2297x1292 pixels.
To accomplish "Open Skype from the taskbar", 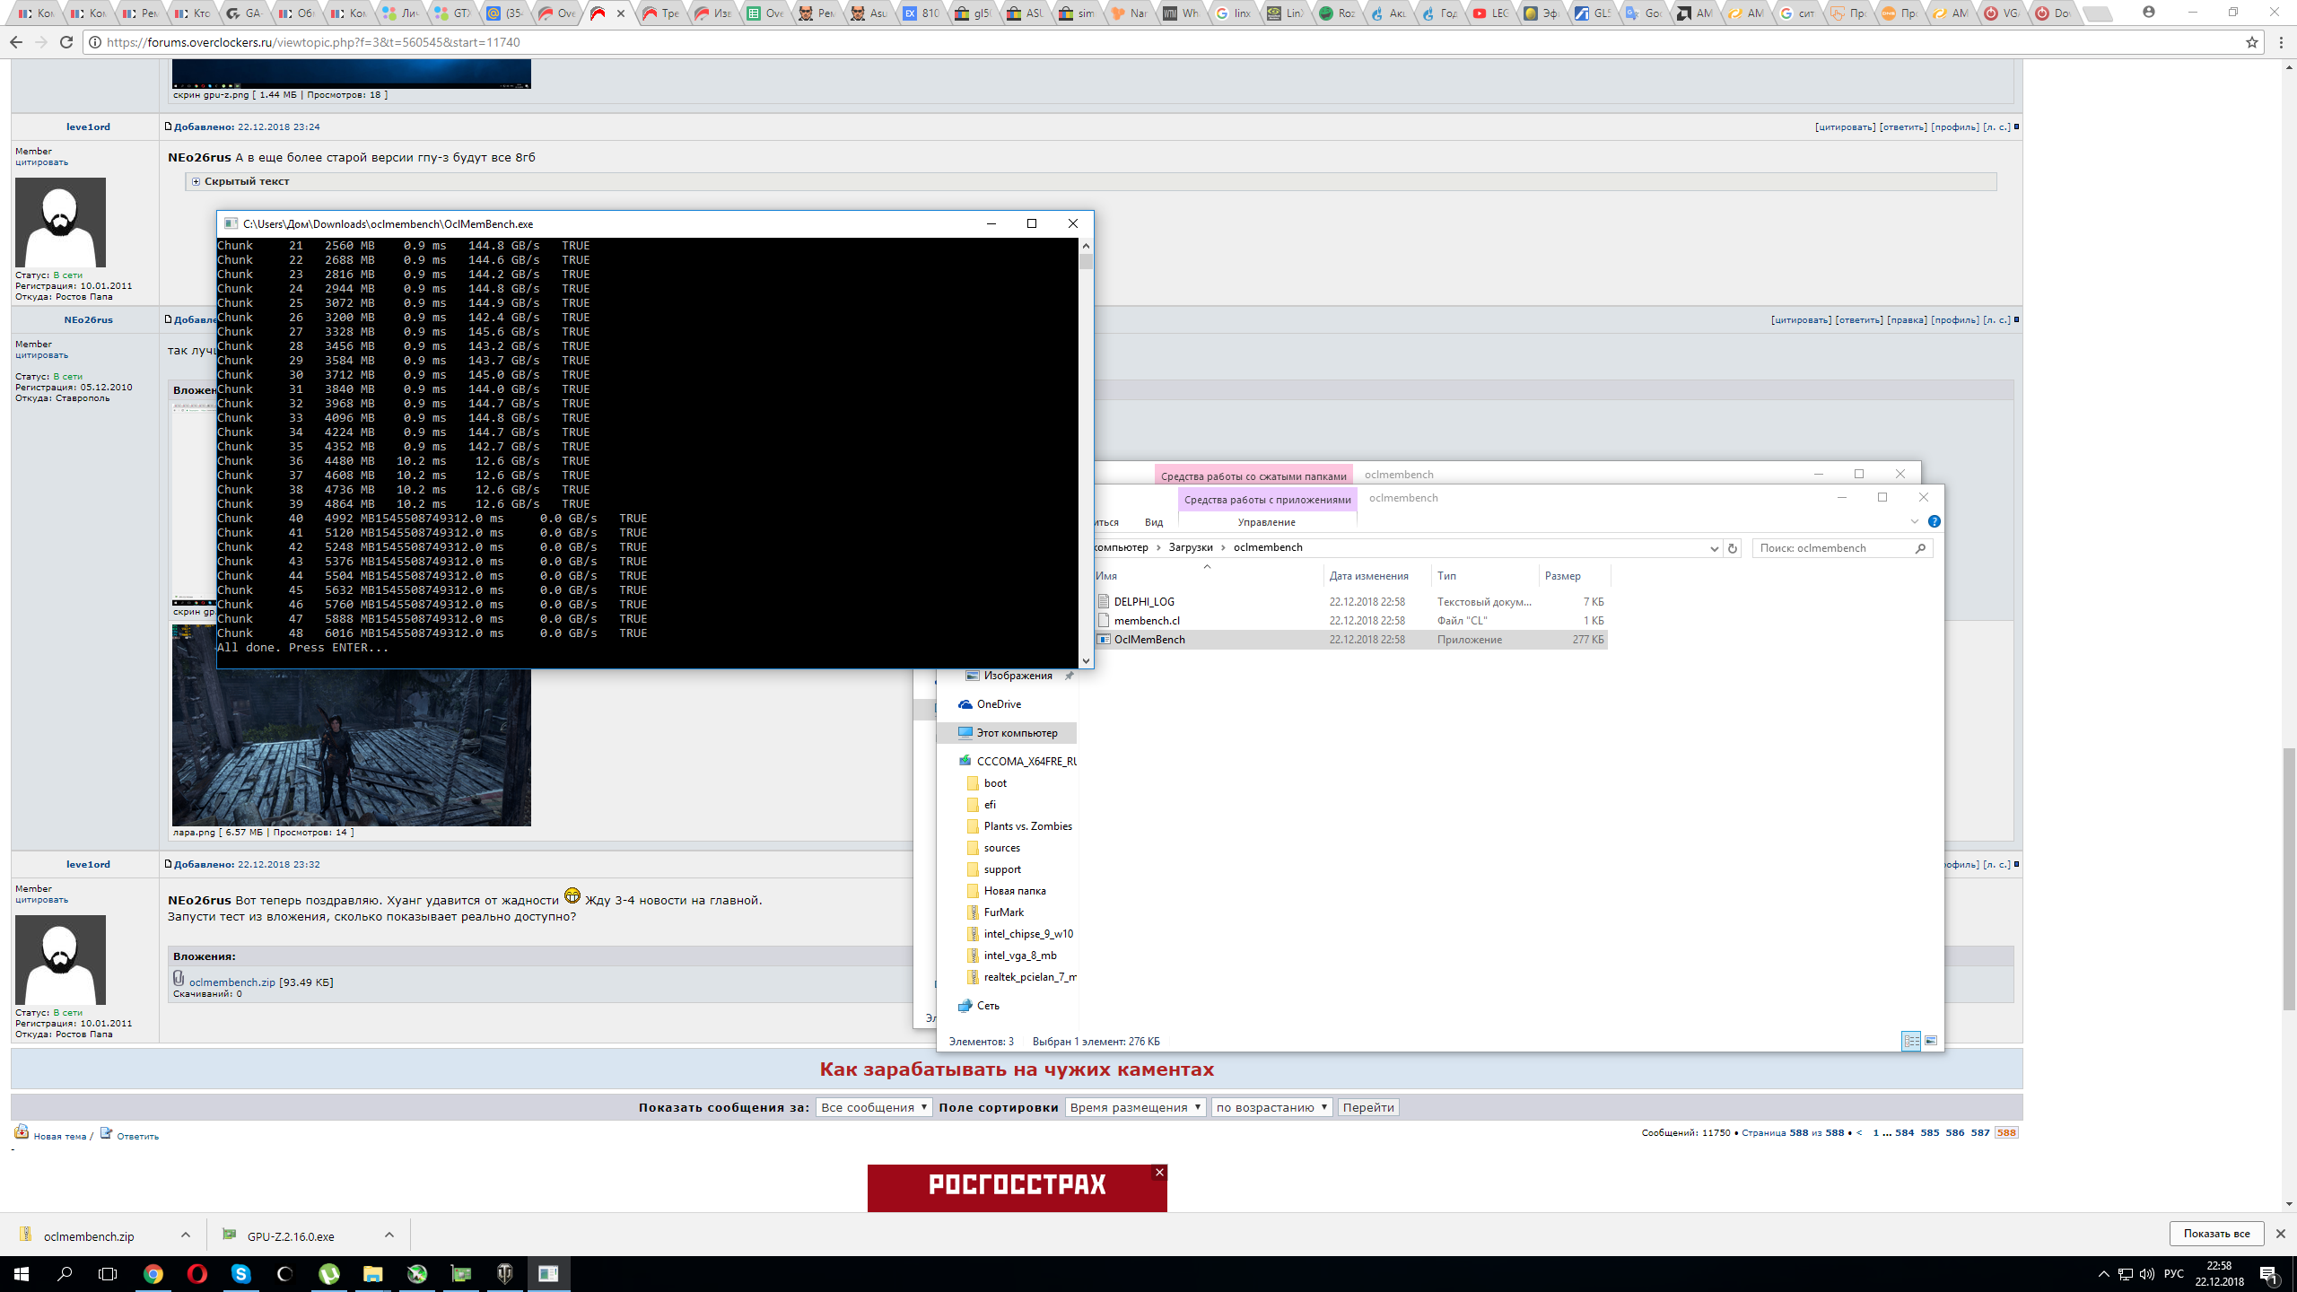I will click(240, 1273).
